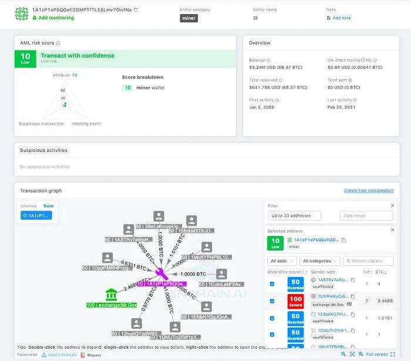Uncheck the exchange:Mt.Gox row checkbox

271,301
